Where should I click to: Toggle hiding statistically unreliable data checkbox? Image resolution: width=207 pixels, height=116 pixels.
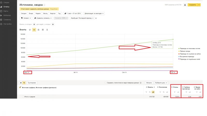106,83
